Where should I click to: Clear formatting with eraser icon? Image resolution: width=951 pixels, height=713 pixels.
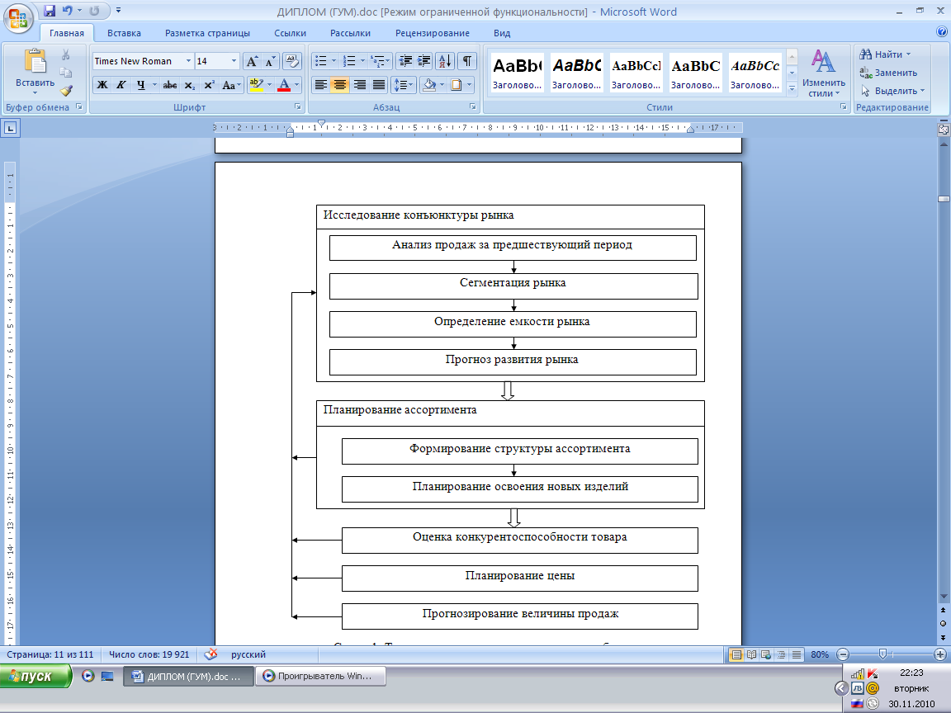[x=291, y=61]
